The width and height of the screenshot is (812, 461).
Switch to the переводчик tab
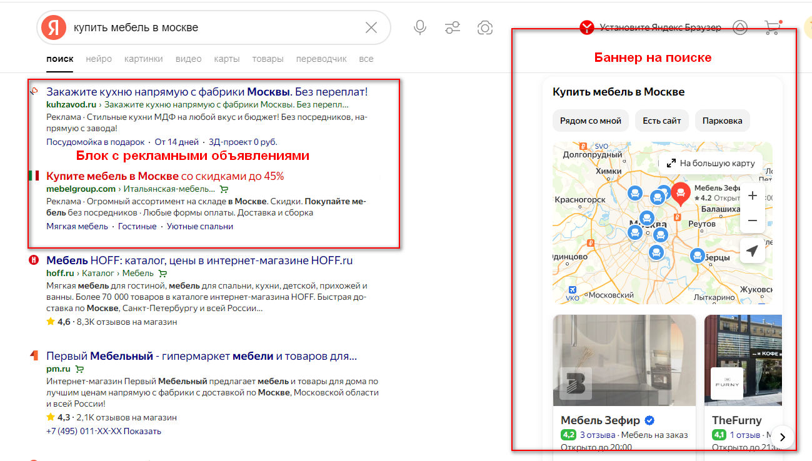coord(321,59)
